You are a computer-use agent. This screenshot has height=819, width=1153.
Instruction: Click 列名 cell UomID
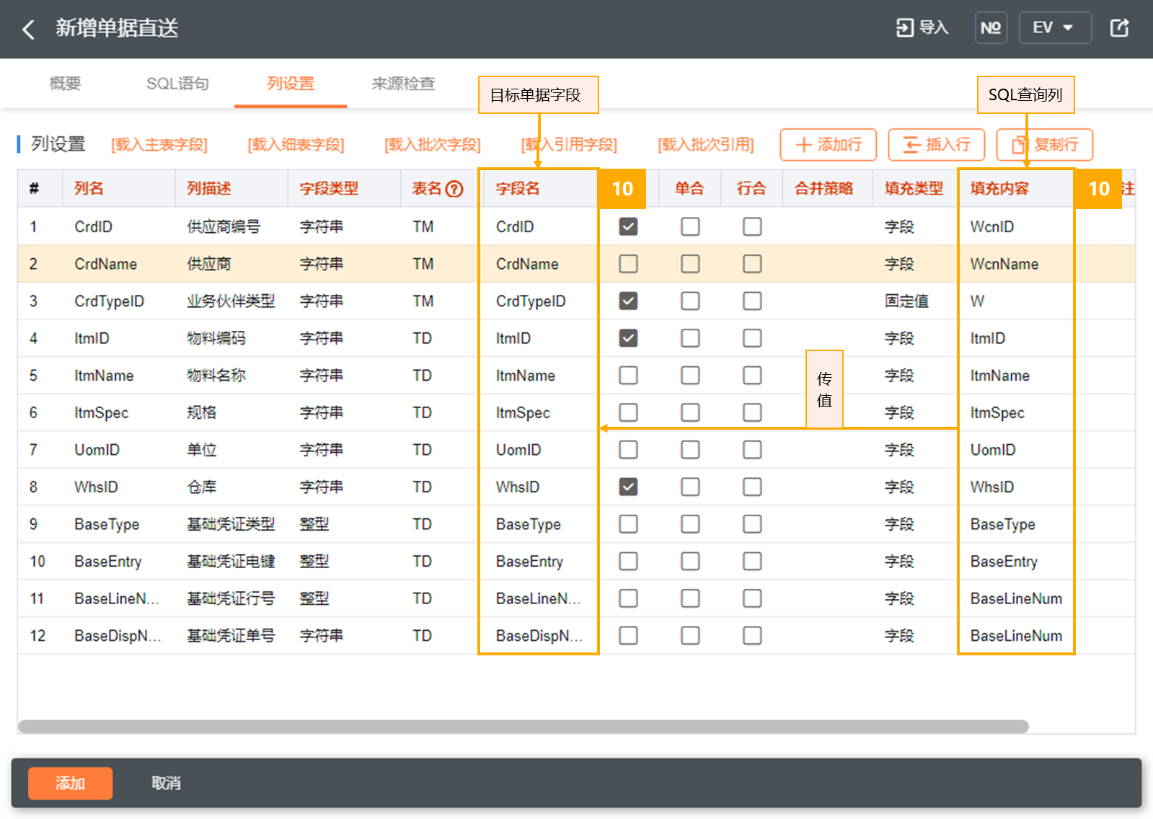pos(97,450)
